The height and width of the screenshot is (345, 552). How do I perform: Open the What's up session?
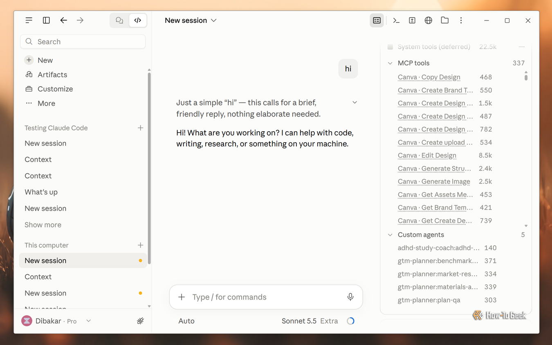pos(83,192)
